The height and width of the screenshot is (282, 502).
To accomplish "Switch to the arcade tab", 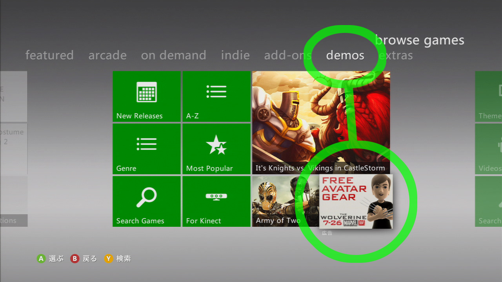I will coord(107,55).
